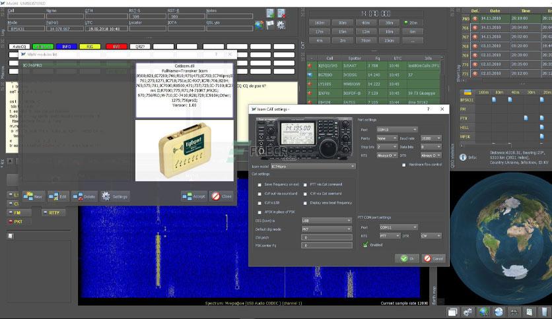Enable CW via Cat command
Image resolution: width=552 pixels, height=319 pixels.
(305, 194)
